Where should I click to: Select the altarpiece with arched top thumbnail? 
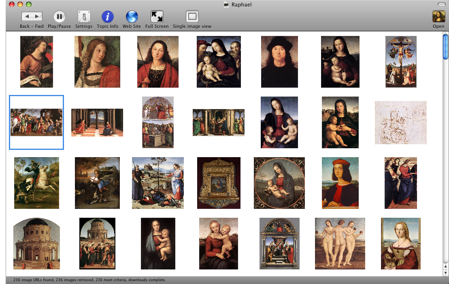tap(279, 244)
